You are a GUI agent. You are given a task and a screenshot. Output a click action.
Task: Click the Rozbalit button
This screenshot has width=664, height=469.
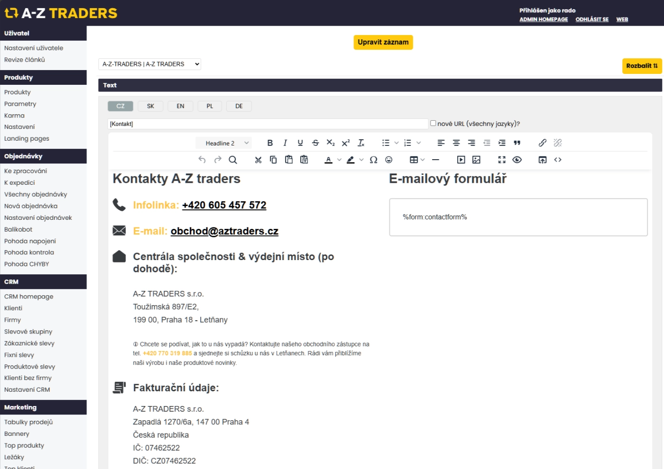pos(641,66)
